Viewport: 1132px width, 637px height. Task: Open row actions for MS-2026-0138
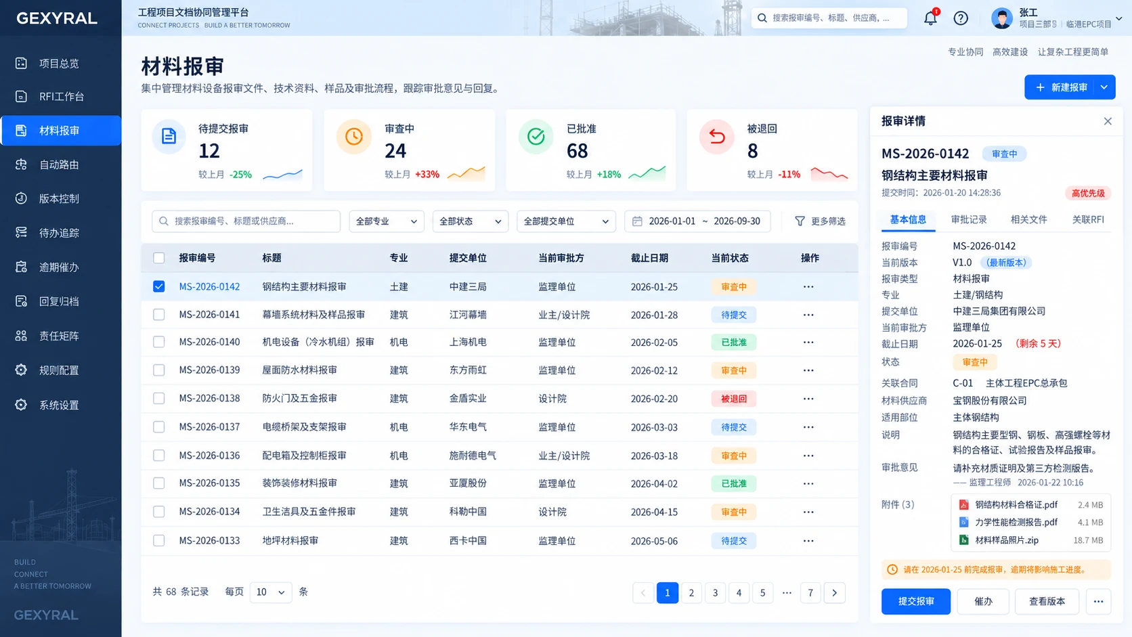[808, 399]
